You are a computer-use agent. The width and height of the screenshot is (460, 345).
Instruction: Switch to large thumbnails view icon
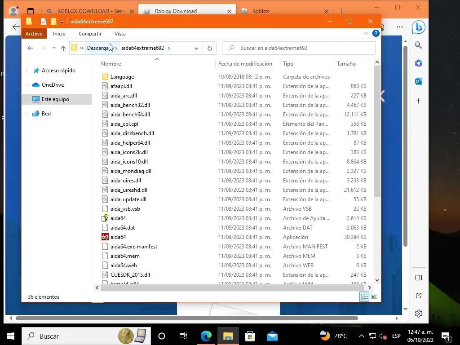[374, 296]
